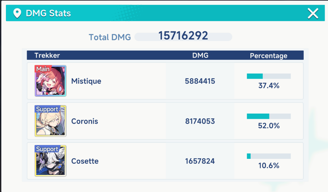Click the 10.6% percentage text
Image resolution: width=328 pixels, height=192 pixels.
click(269, 166)
